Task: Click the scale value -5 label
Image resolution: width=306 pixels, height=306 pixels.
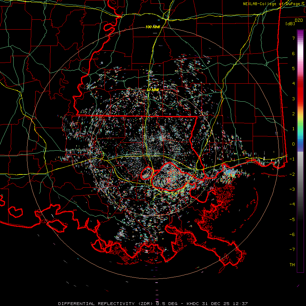Action: 292,220
